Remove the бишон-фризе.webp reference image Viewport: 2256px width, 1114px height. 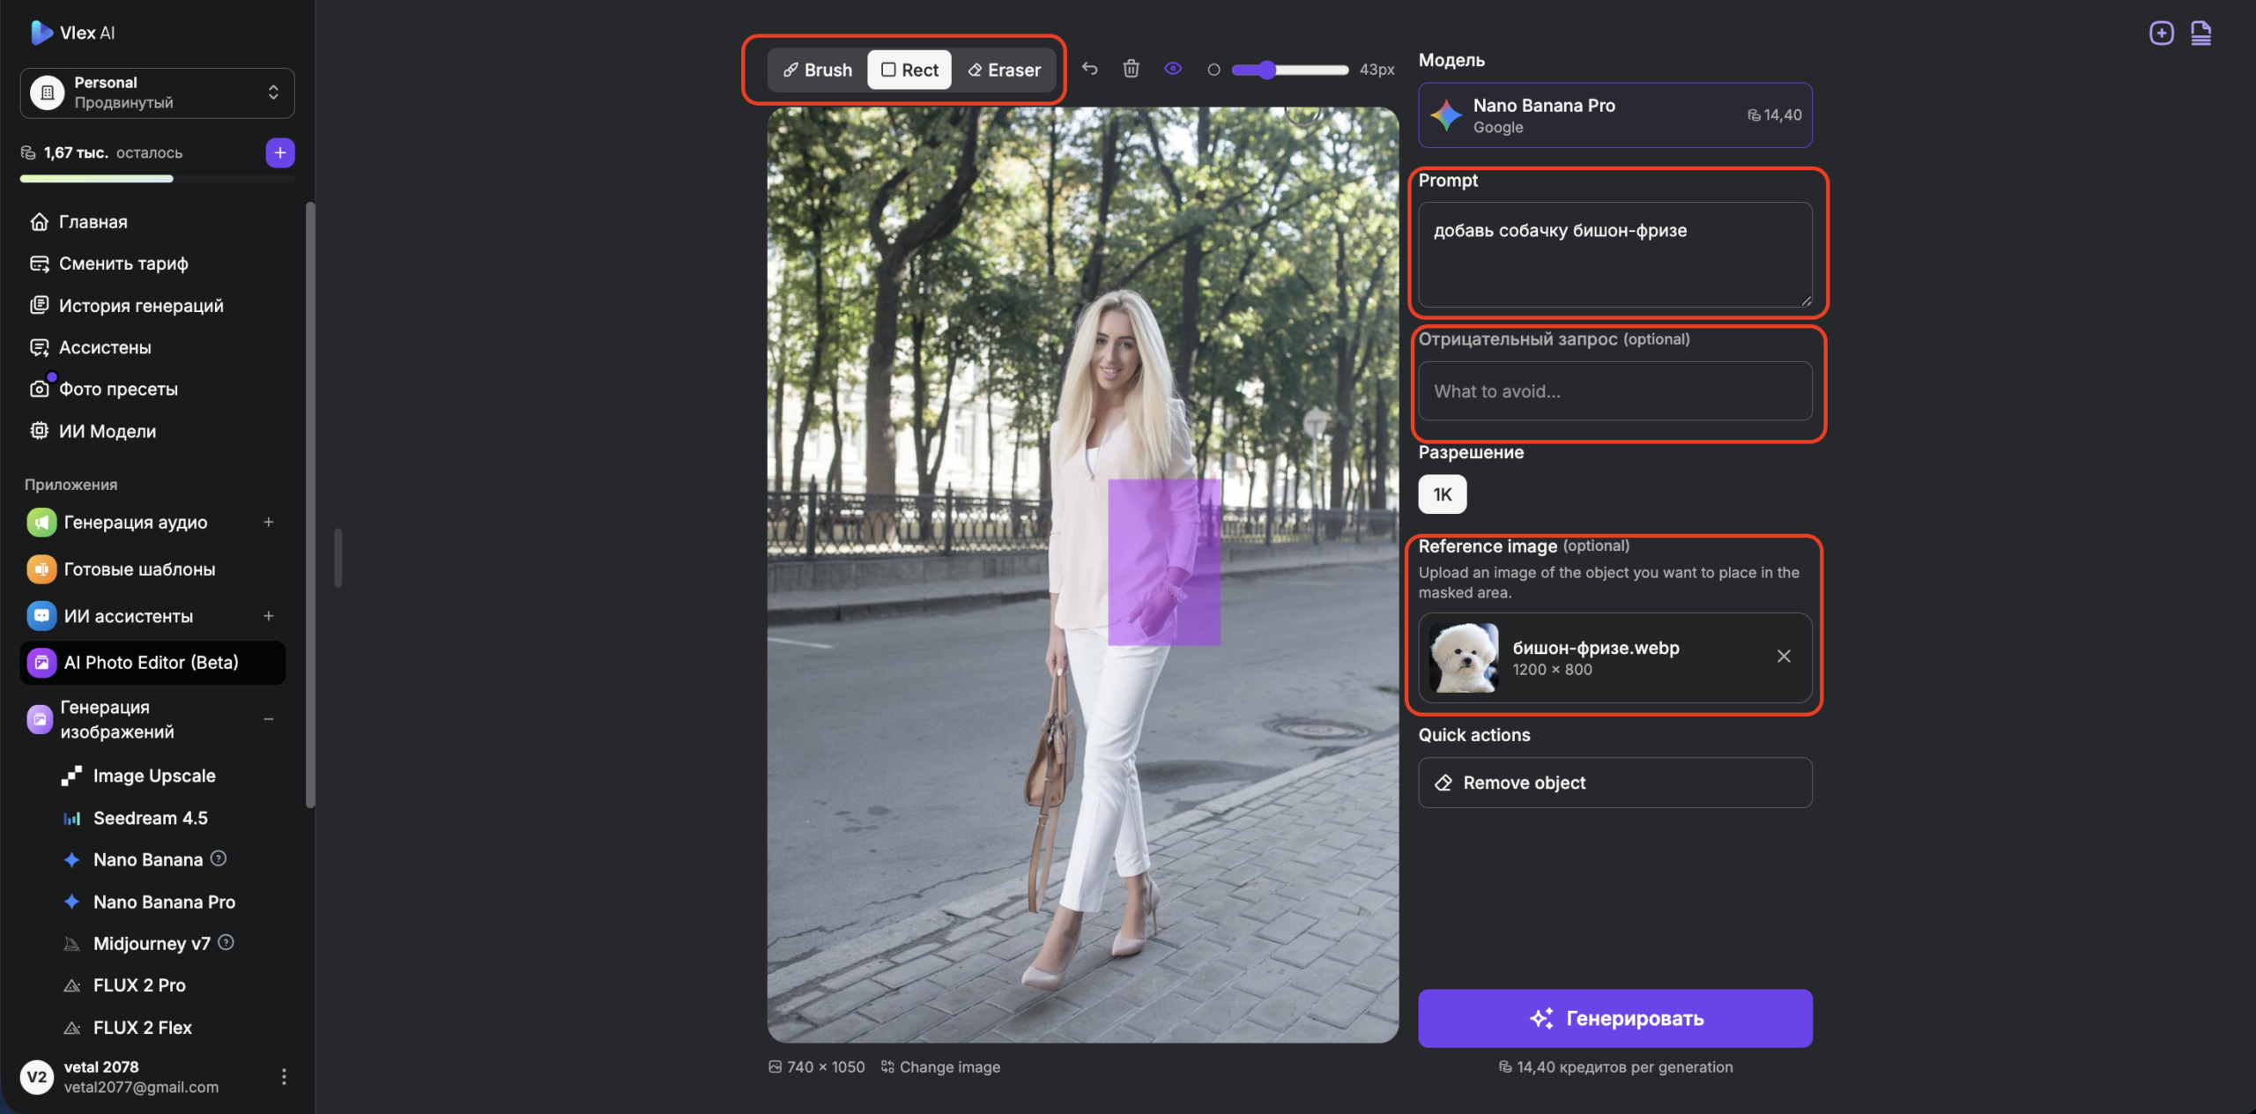1784,657
